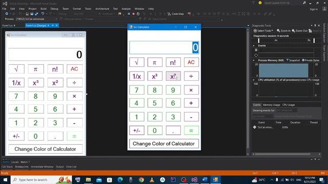Click the Undo icon in toolbar
This screenshot has width=328, height=184.
click(43, 14)
